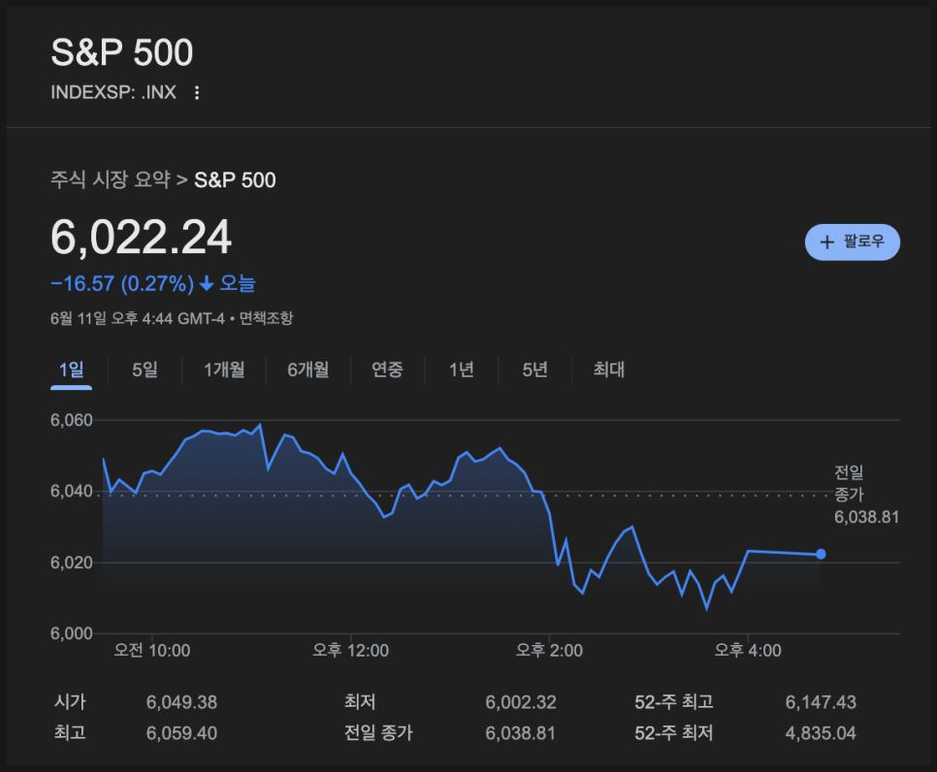The image size is (937, 772).
Task: Click the 최저 value 6,002.32
Action: (x=521, y=702)
